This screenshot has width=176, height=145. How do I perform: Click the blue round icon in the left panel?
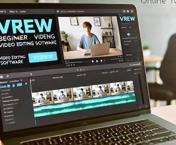pyautogui.click(x=13, y=86)
